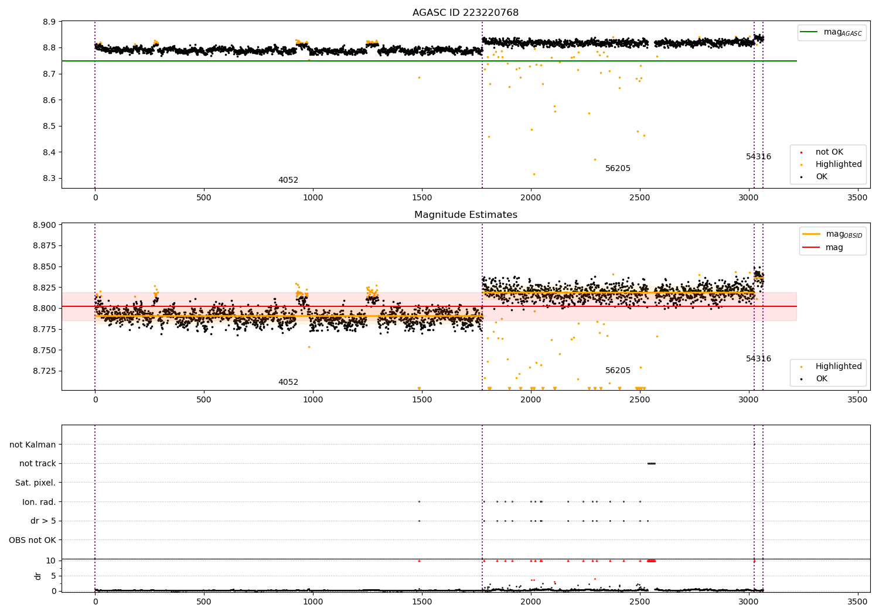Click 'Highlighted' legend label in middle plot
The height and width of the screenshot is (615, 879).
(x=839, y=367)
